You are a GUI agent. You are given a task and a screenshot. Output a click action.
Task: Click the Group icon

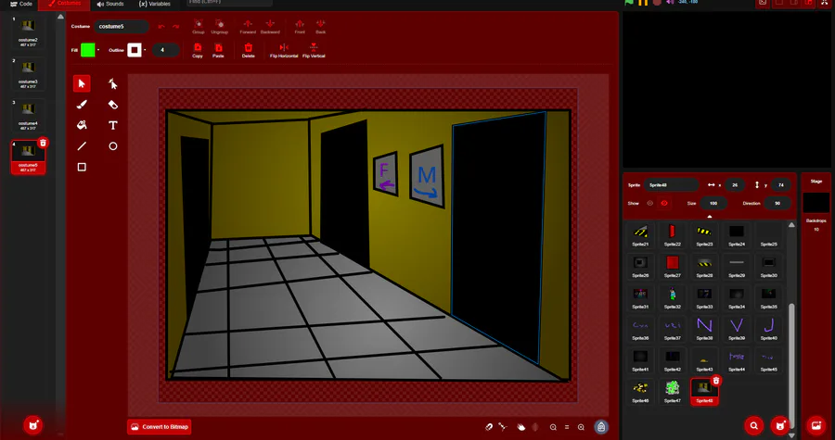point(199,27)
